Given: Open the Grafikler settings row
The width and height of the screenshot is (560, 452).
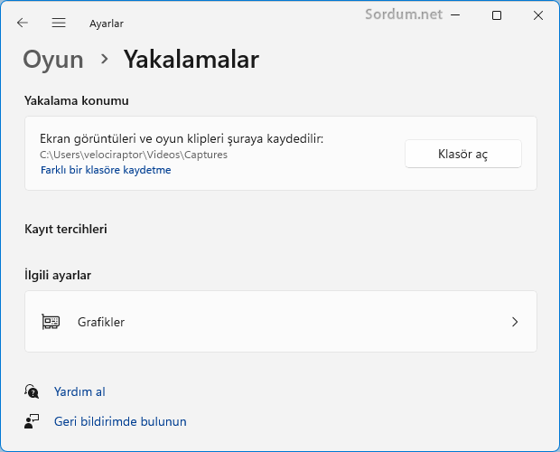Looking at the screenshot, I should tap(281, 321).
